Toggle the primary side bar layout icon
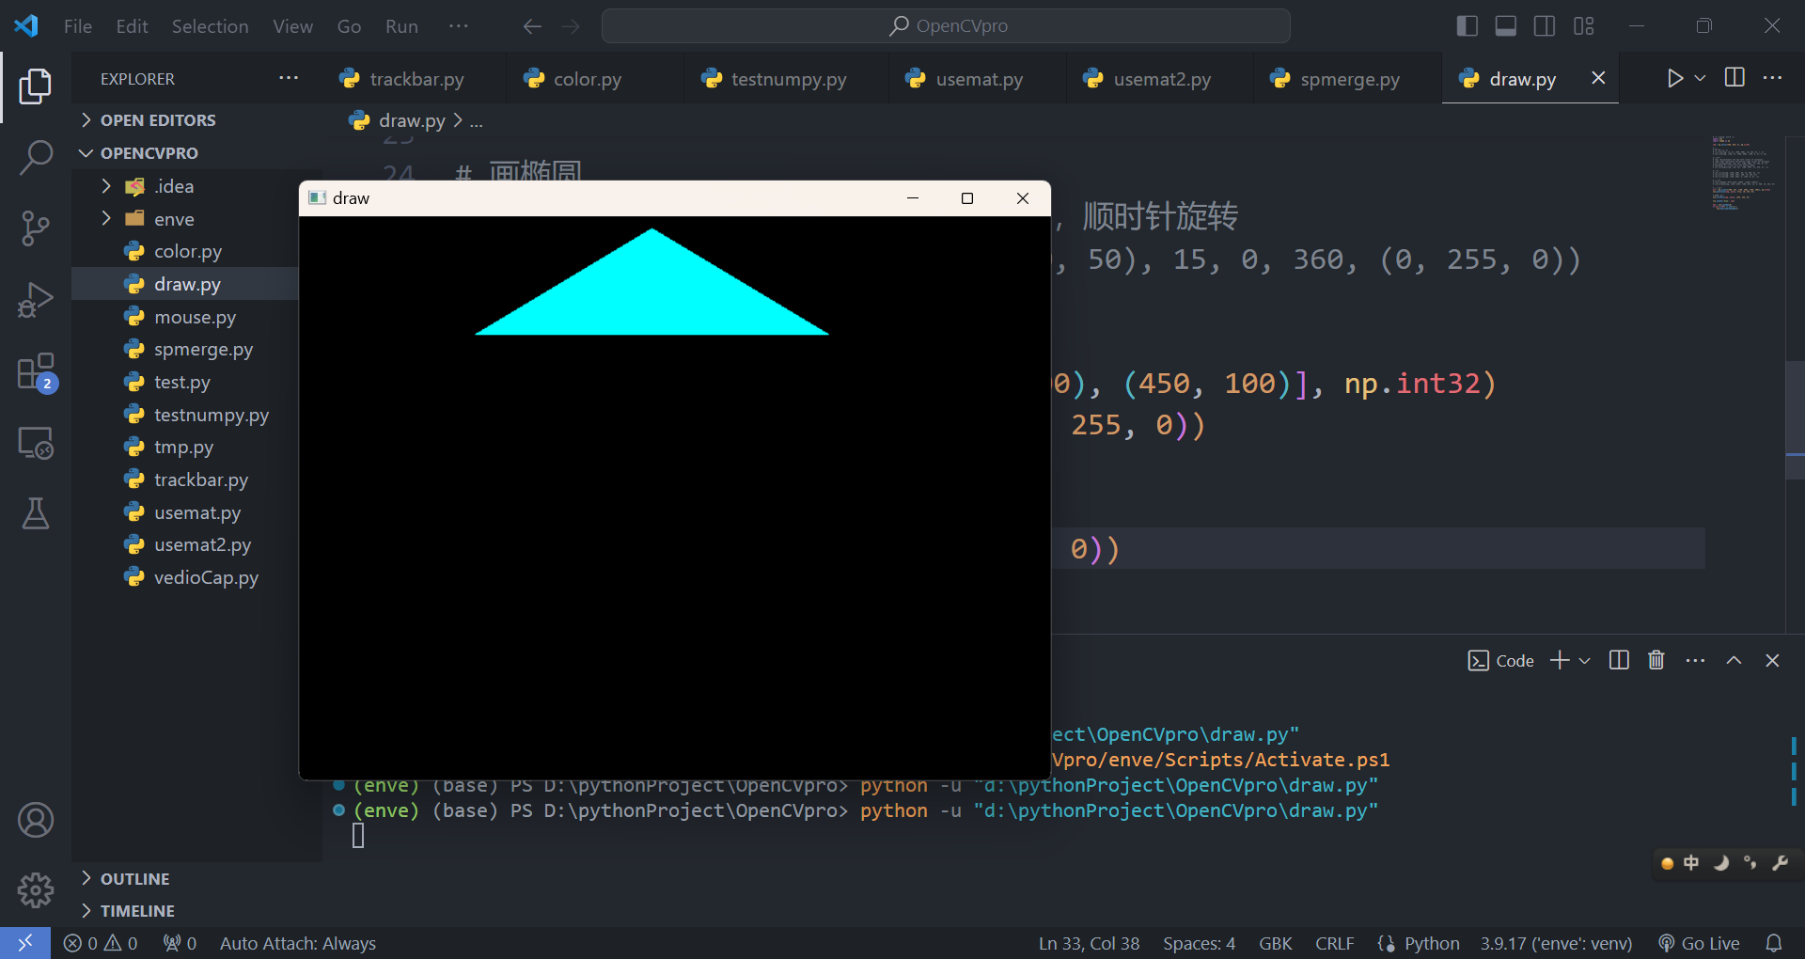Image resolution: width=1805 pixels, height=959 pixels. pos(1467,26)
